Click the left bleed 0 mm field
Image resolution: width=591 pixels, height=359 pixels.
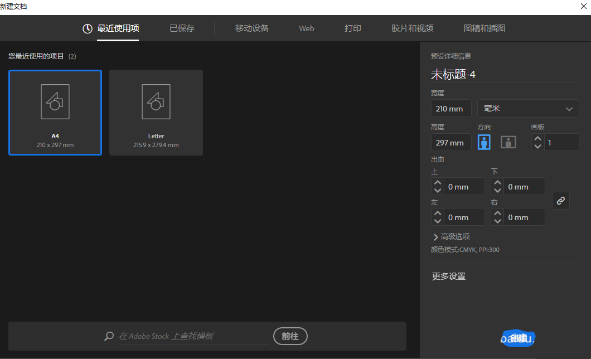point(464,217)
